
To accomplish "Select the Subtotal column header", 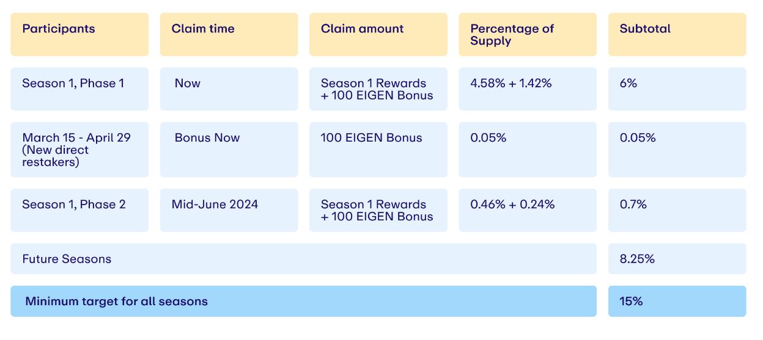I will pyautogui.click(x=677, y=34).
